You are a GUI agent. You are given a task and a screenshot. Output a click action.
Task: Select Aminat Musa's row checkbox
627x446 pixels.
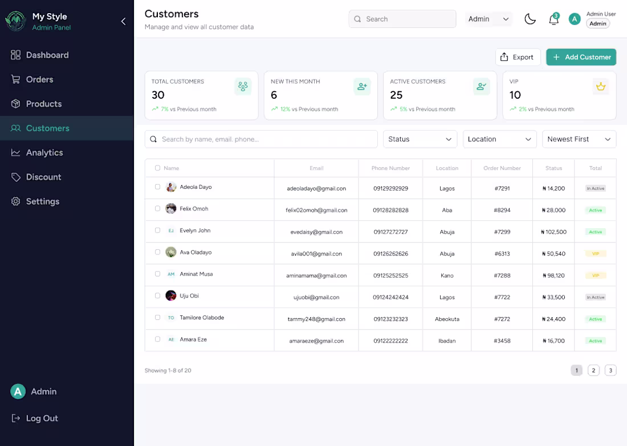157,274
